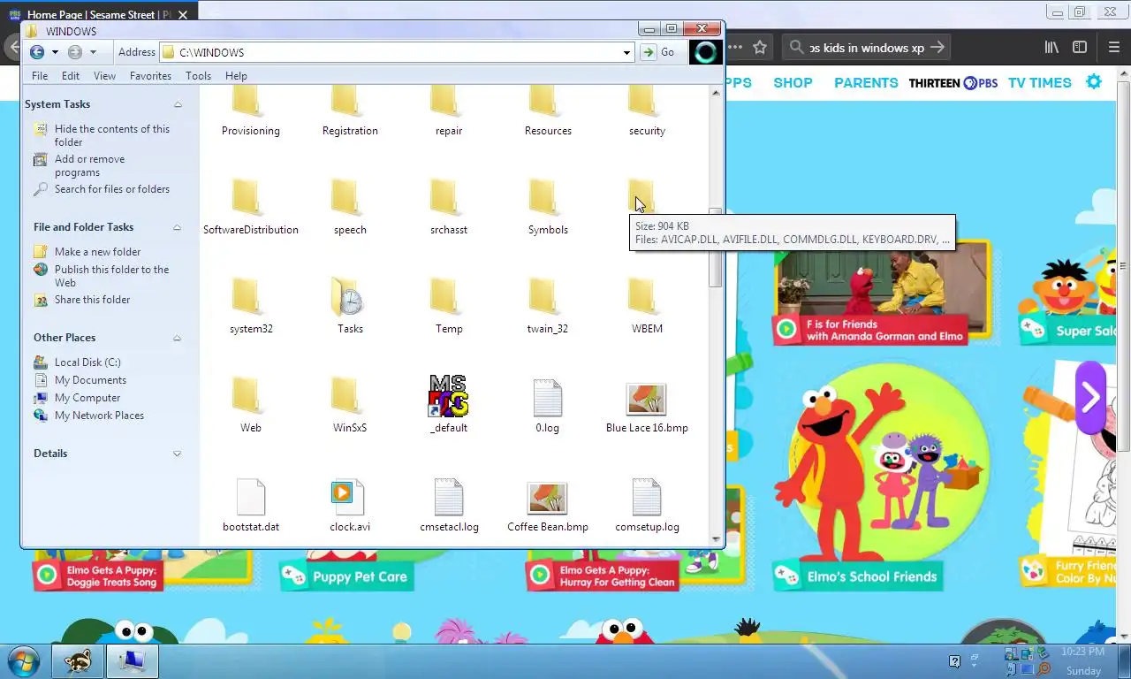The width and height of the screenshot is (1131, 679).
Task: Click Make a new folder
Action: [97, 251]
